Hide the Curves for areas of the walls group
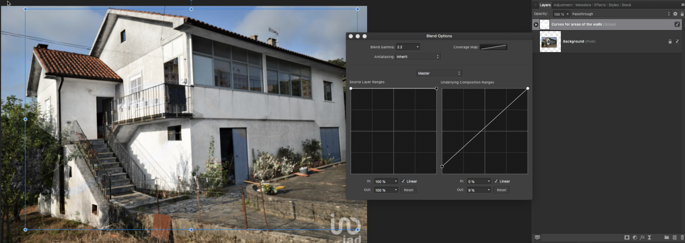 click(x=677, y=24)
